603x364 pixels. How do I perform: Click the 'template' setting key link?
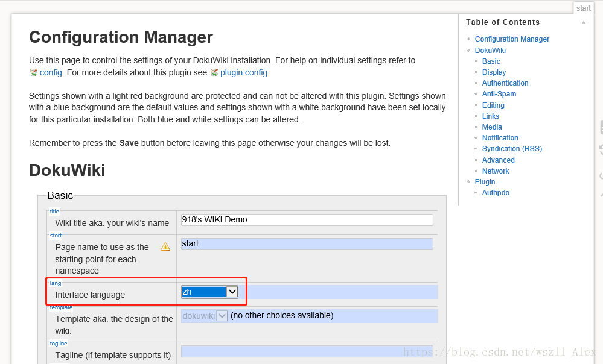pyautogui.click(x=61, y=307)
